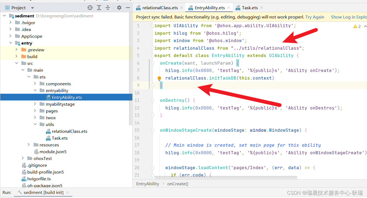This screenshot has width=367, height=198.
Task: Click EntryAbility in the breadcrumb bar
Action: [148, 184]
